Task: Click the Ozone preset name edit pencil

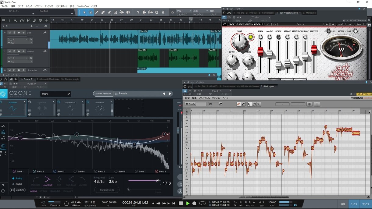Action: click(x=69, y=94)
